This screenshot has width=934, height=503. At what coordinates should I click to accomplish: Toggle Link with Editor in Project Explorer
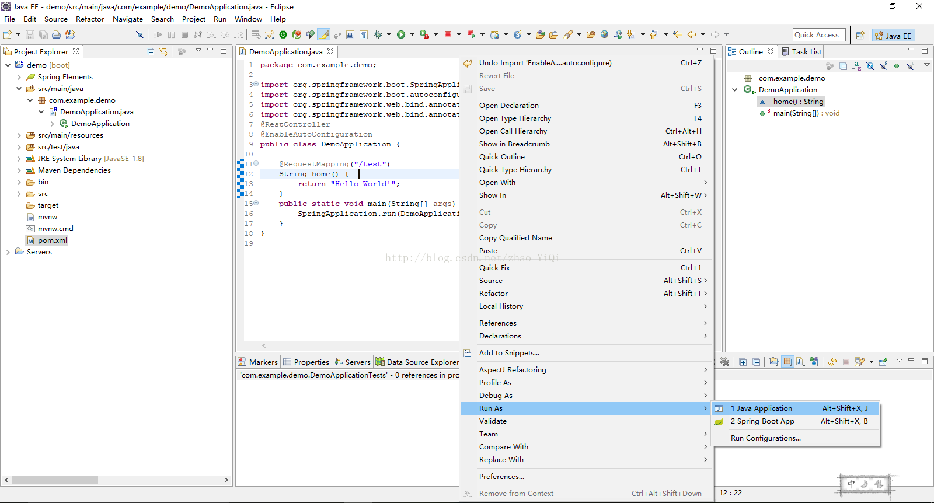click(163, 51)
